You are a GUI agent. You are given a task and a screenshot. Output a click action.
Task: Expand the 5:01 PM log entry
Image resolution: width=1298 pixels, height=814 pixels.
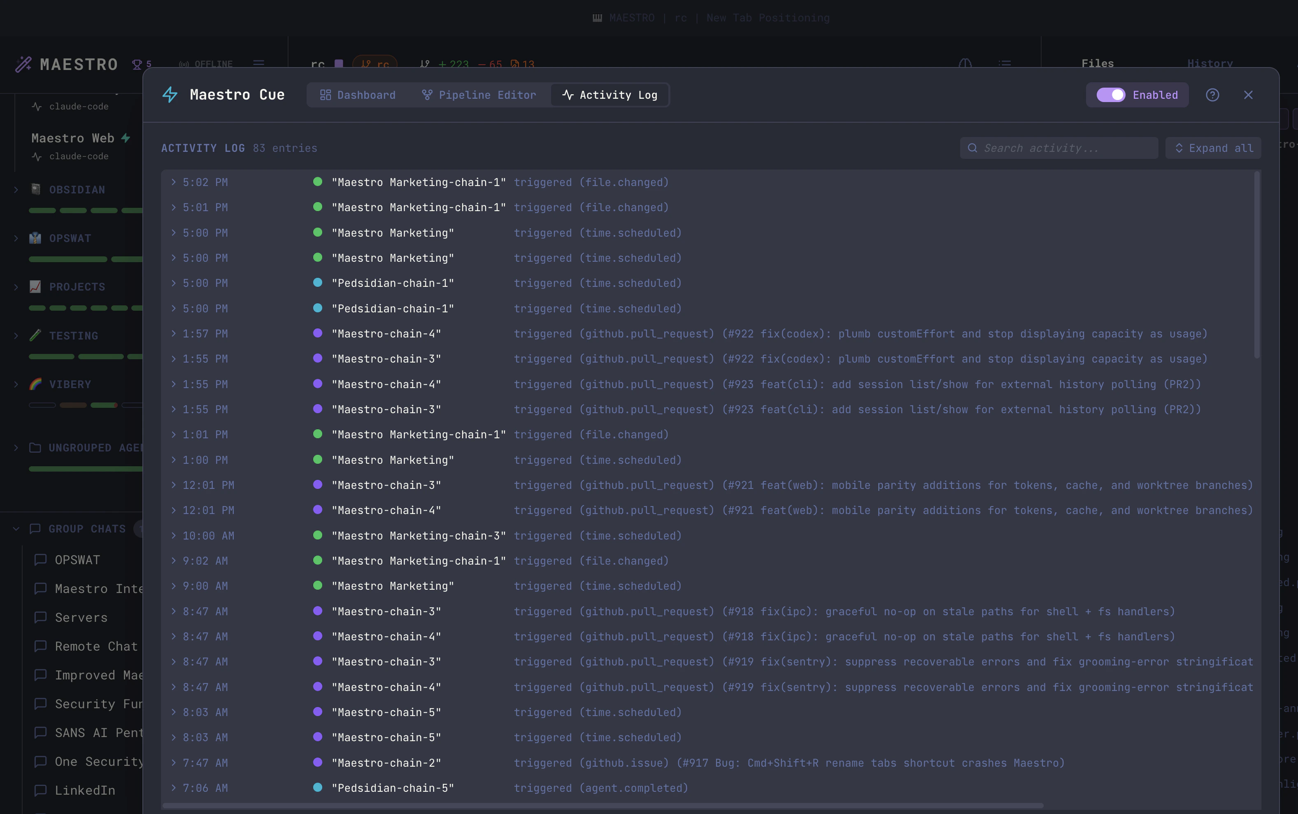173,207
